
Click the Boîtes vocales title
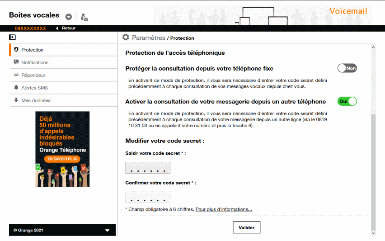click(x=34, y=15)
